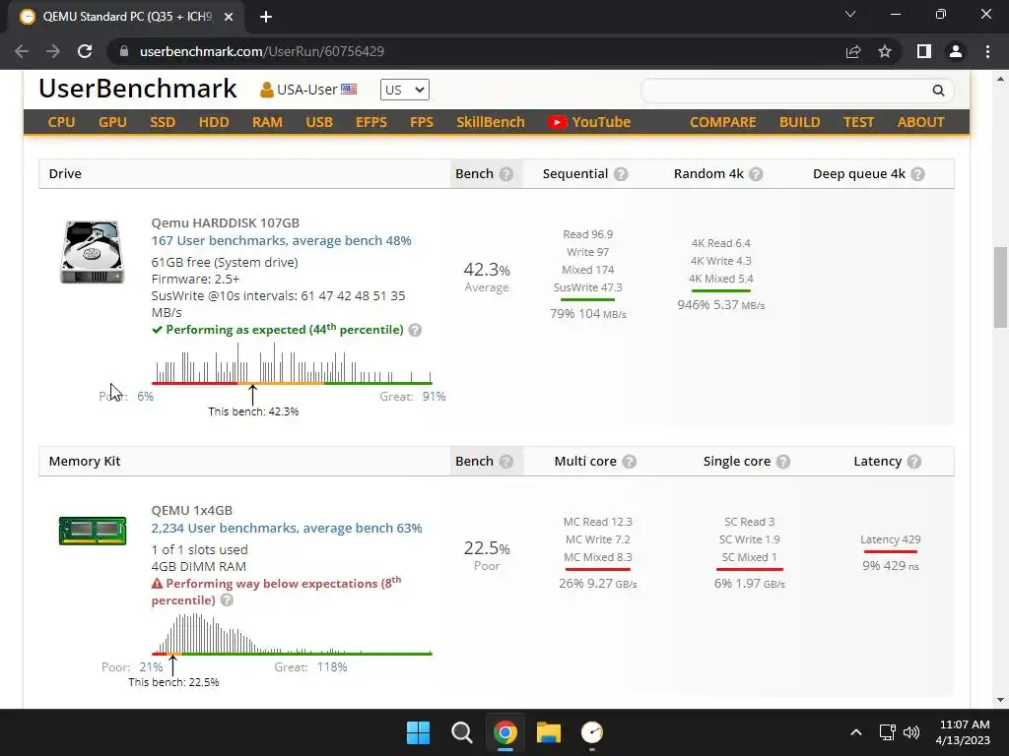1009x756 pixels.
Task: Open Windows taskbar Search
Action: [461, 732]
